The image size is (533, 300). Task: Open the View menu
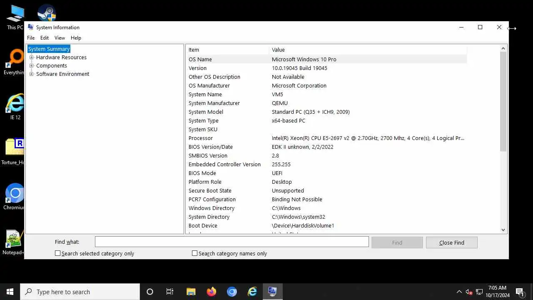[60, 37]
